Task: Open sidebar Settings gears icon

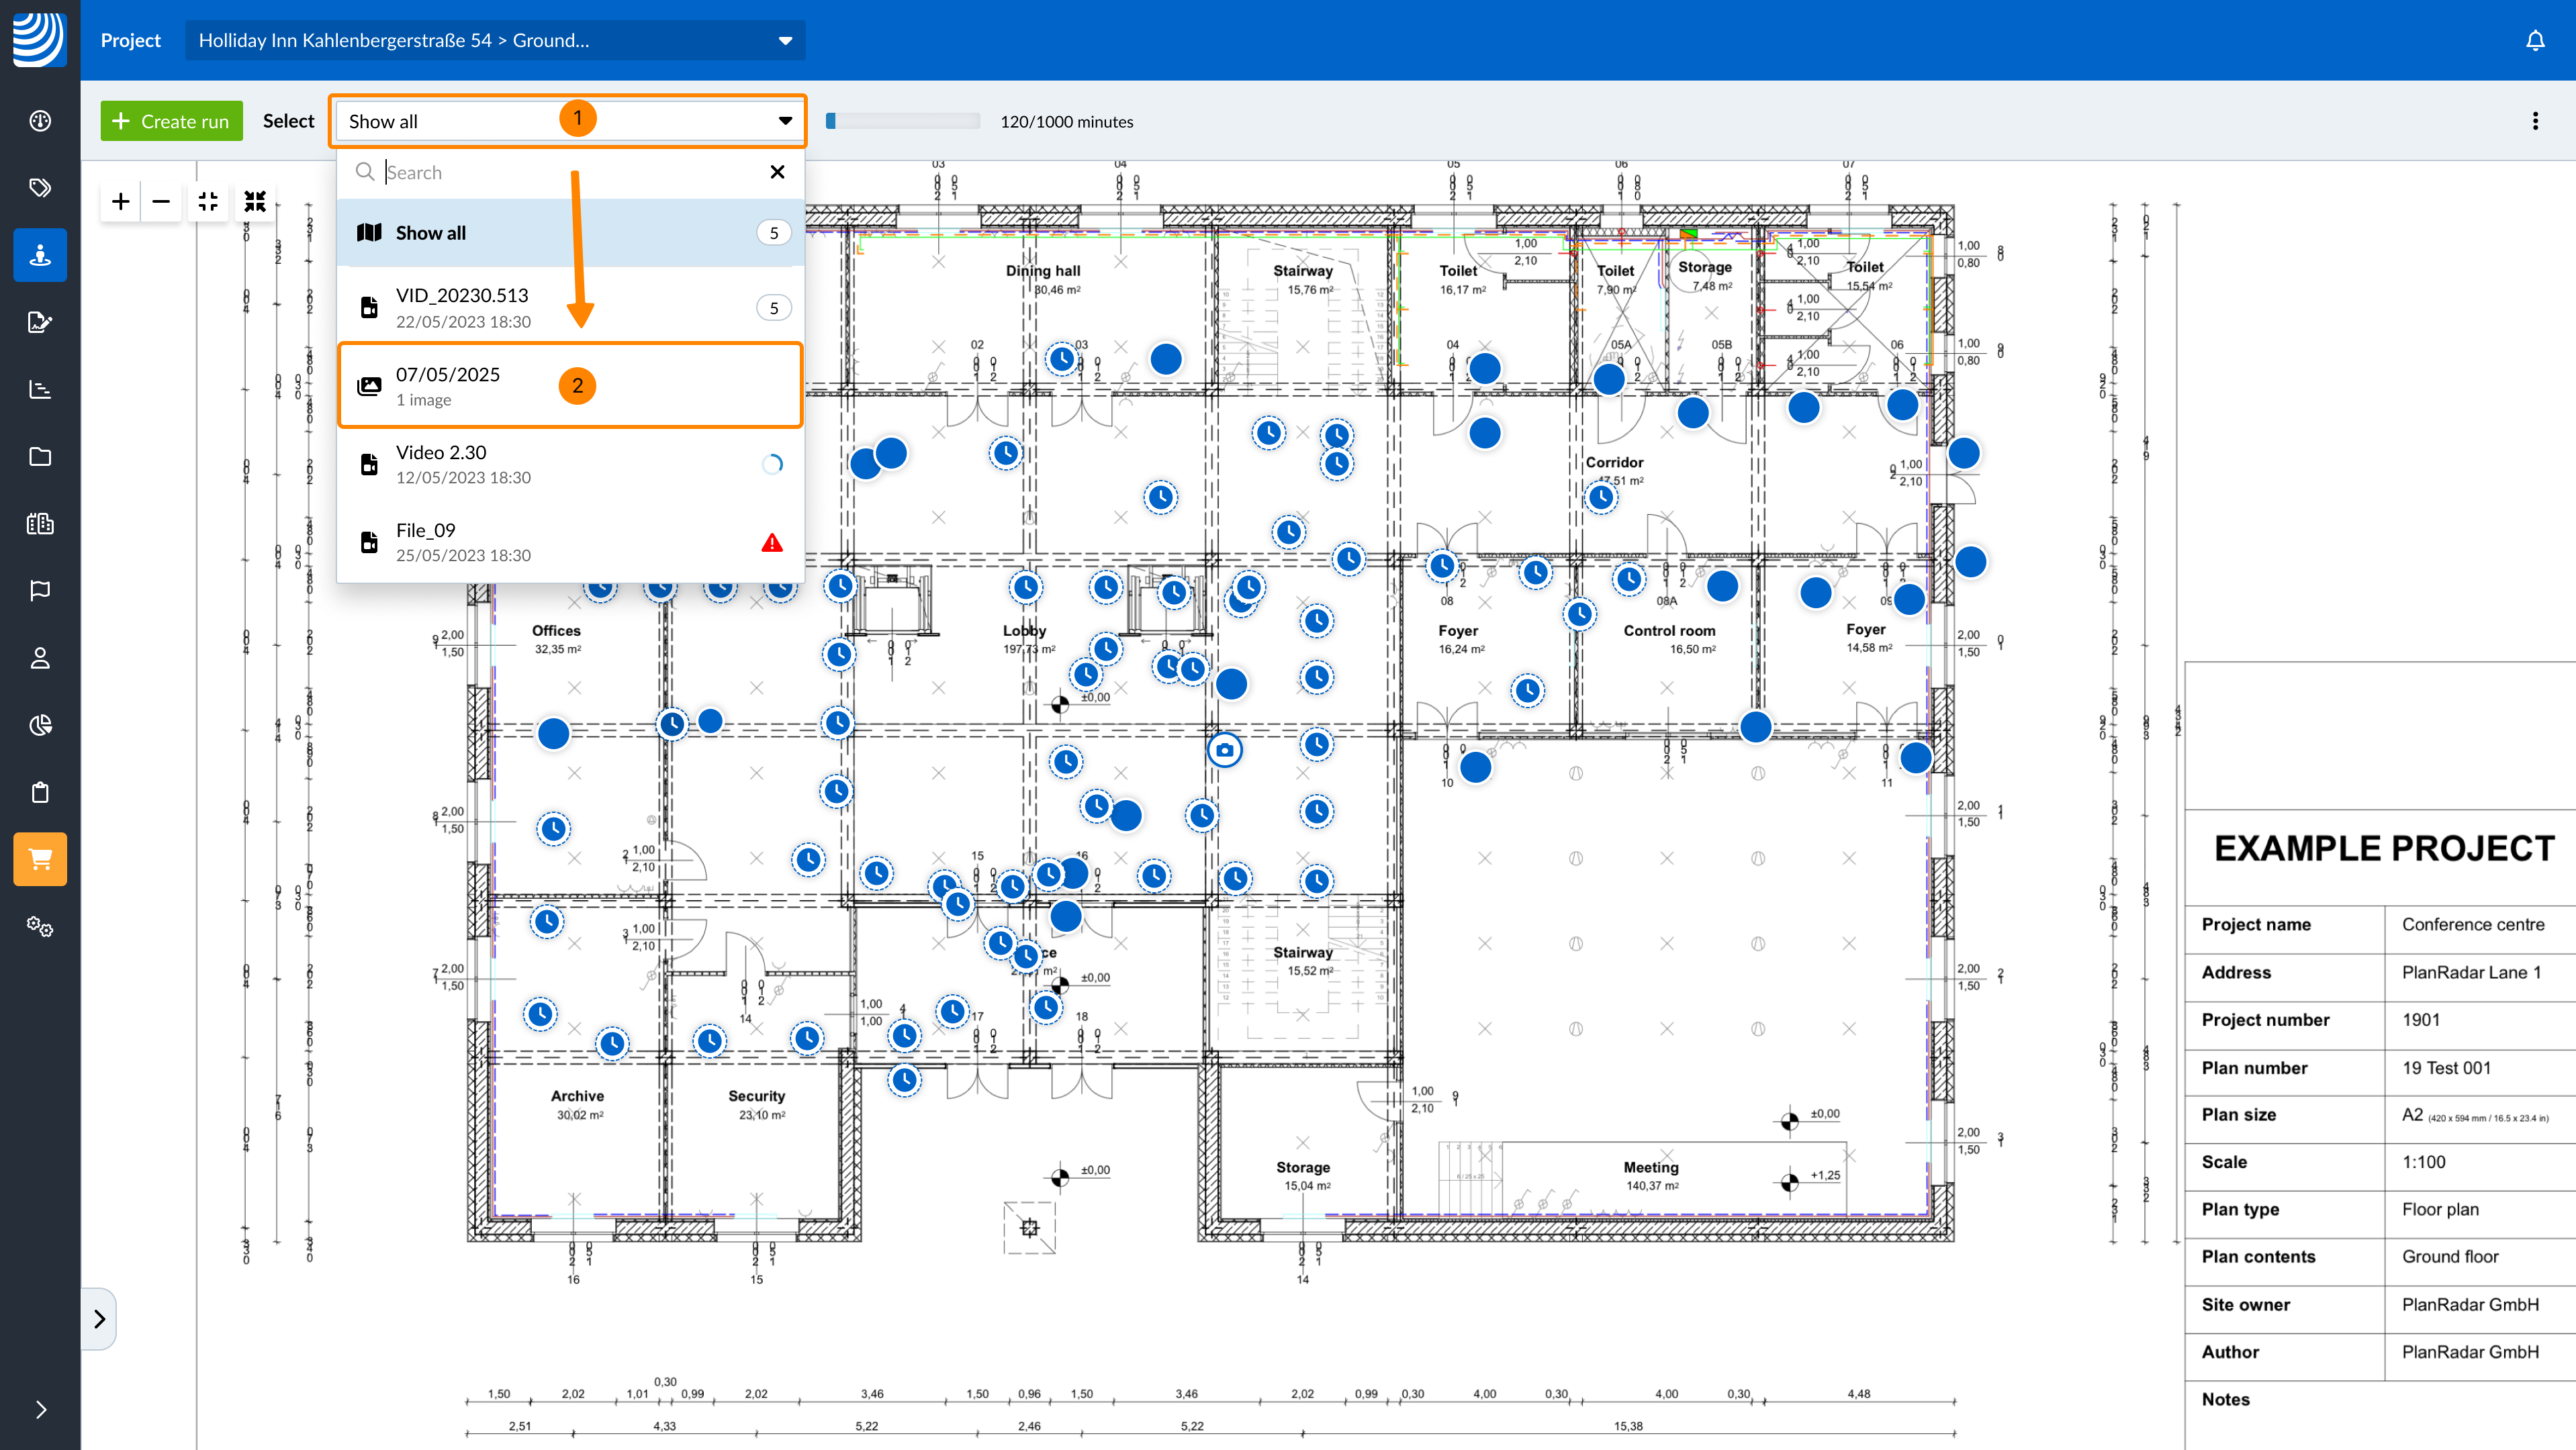Action: (x=40, y=926)
